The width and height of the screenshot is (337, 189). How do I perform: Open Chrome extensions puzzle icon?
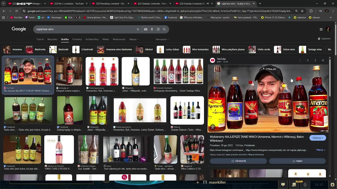[x=311, y=11]
